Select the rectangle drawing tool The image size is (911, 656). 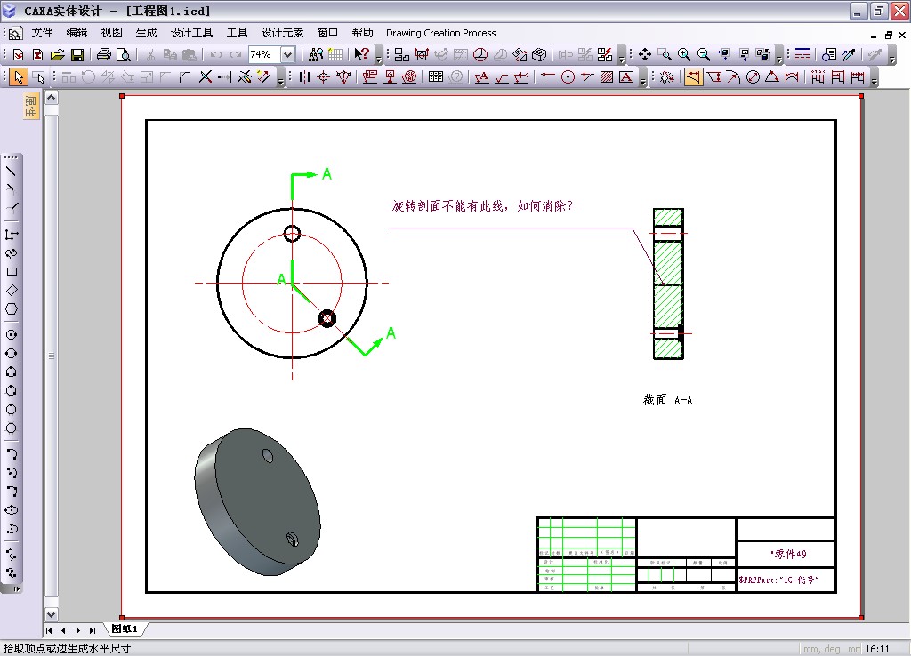click(11, 272)
